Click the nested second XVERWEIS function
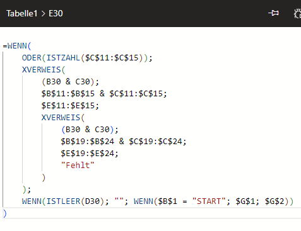This screenshot has height=231, width=301. pos(61,118)
